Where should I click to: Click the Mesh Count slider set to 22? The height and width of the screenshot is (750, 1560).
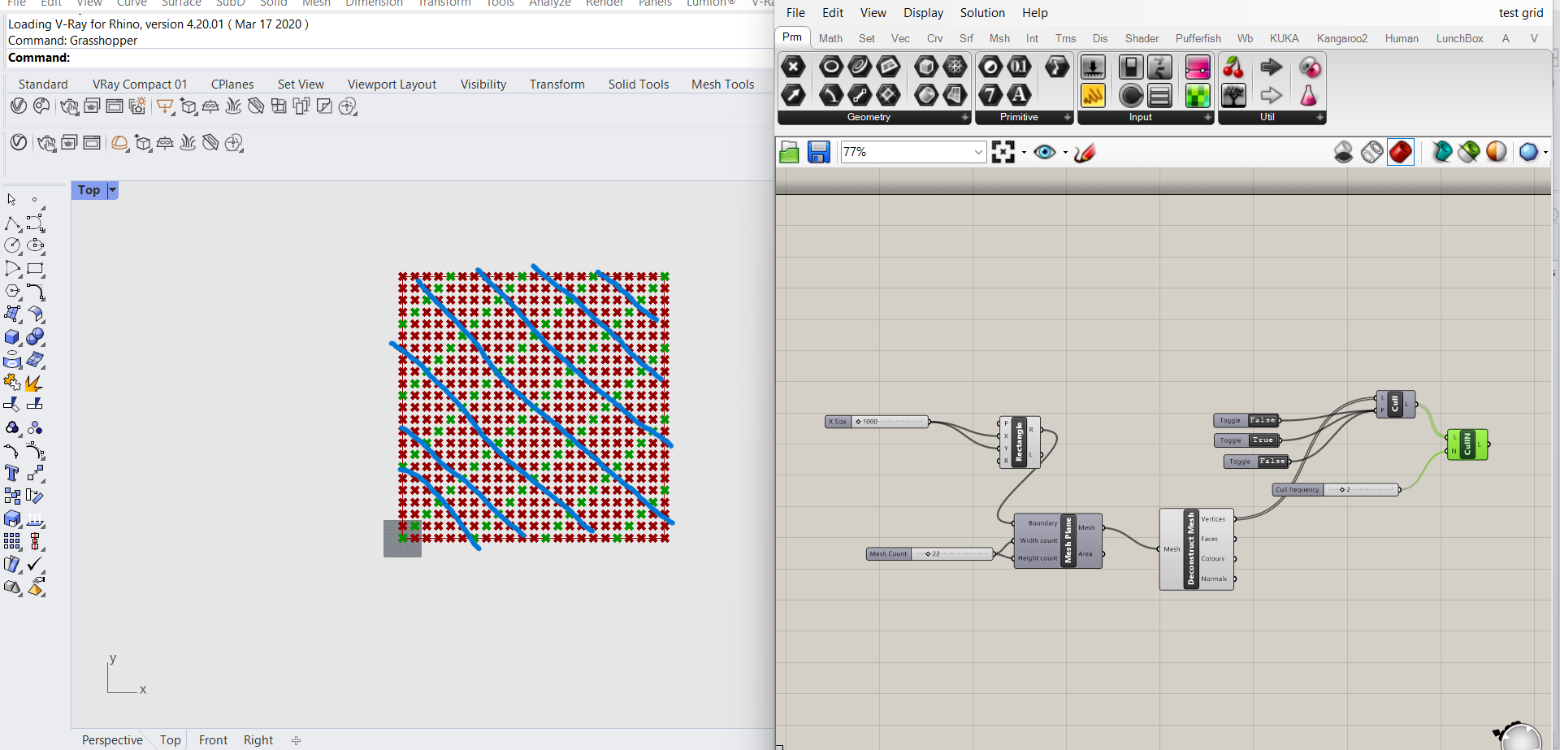[x=930, y=553]
